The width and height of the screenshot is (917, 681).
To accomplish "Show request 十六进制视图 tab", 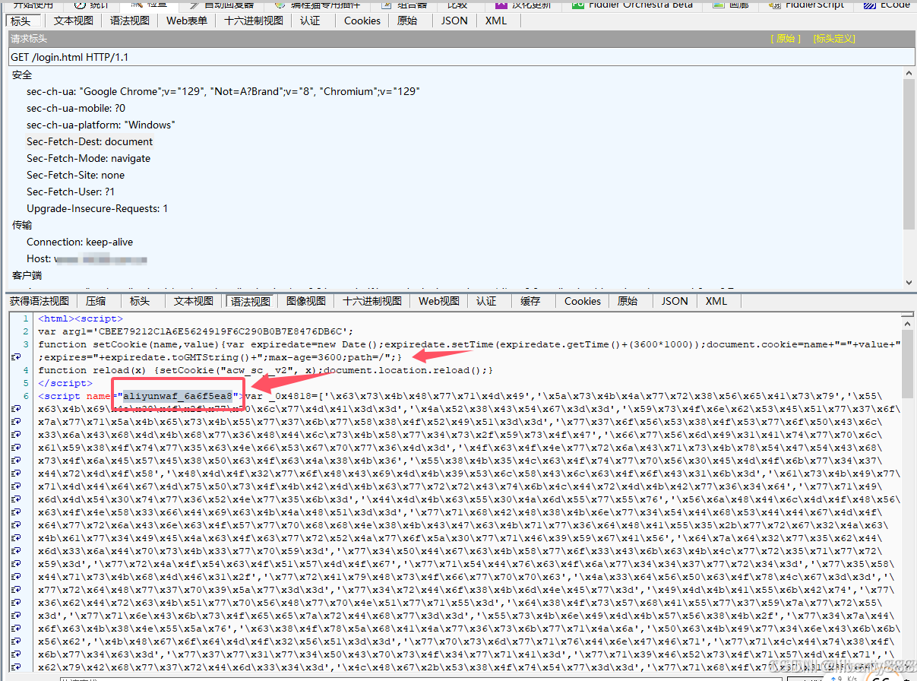I will [x=254, y=21].
